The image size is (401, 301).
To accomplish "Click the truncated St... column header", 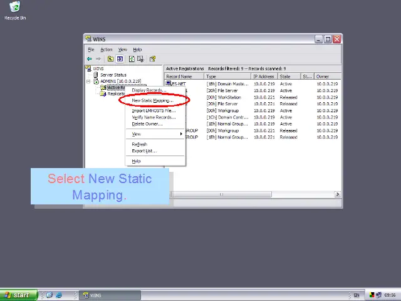I will (x=308, y=77).
